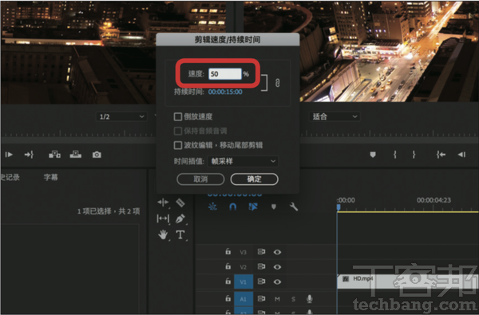
Task: Click the Insert edit icon
Action: 54,155
